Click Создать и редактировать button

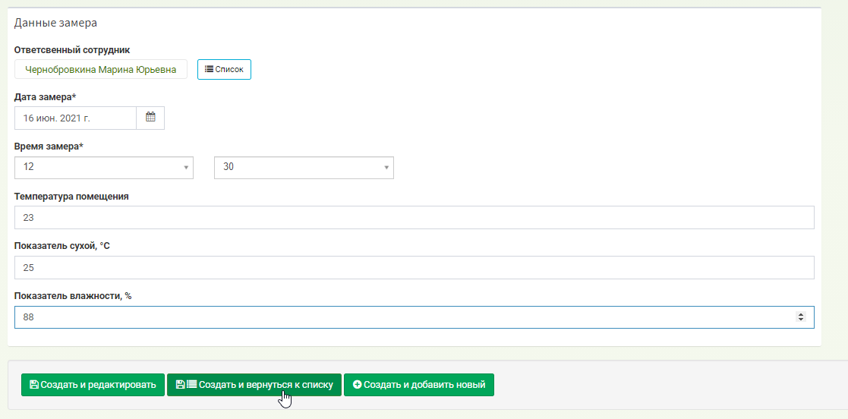(93, 385)
